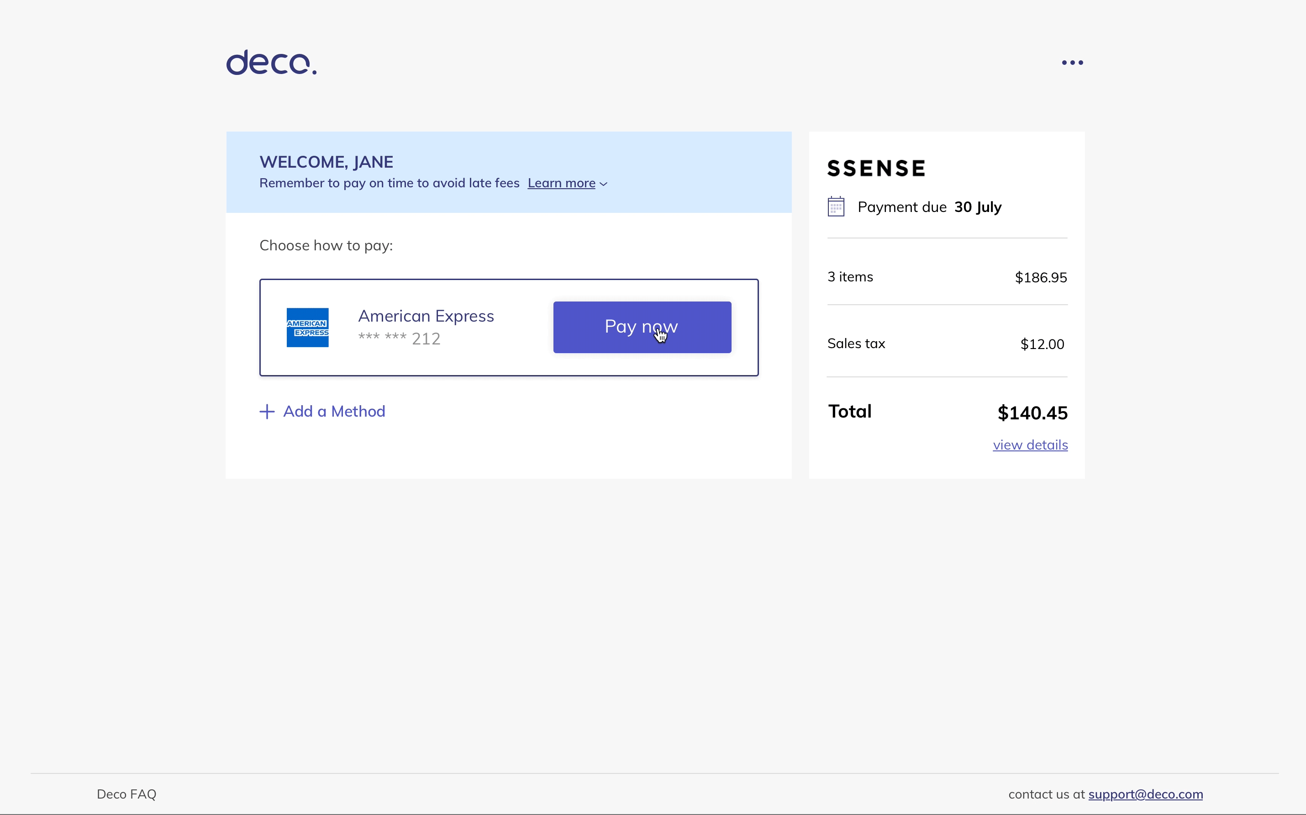Click the plus icon for Add a Method
Screen dimensions: 1306x815
tap(267, 412)
